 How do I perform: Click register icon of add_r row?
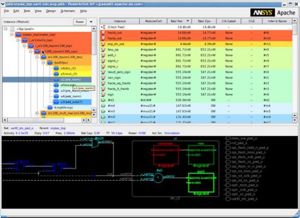(x=103, y=55)
